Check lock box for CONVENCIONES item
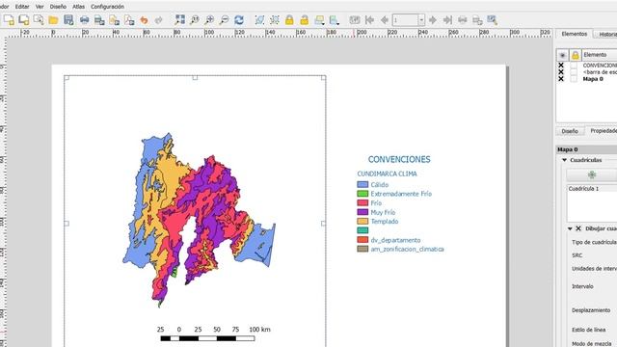Viewport: 617px width, 347px height. click(575, 66)
